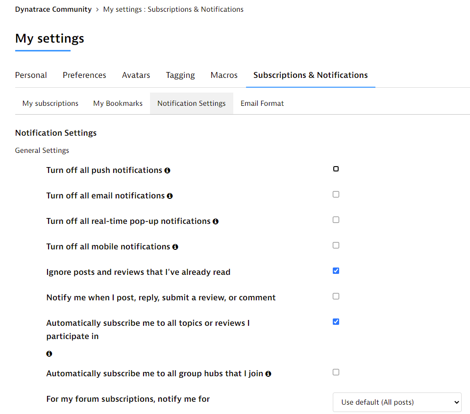
Task: Click info icon next to email notifications
Action: [170, 196]
